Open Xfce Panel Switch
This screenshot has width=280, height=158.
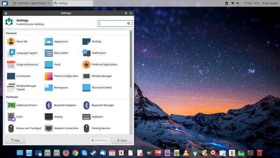point(97,87)
